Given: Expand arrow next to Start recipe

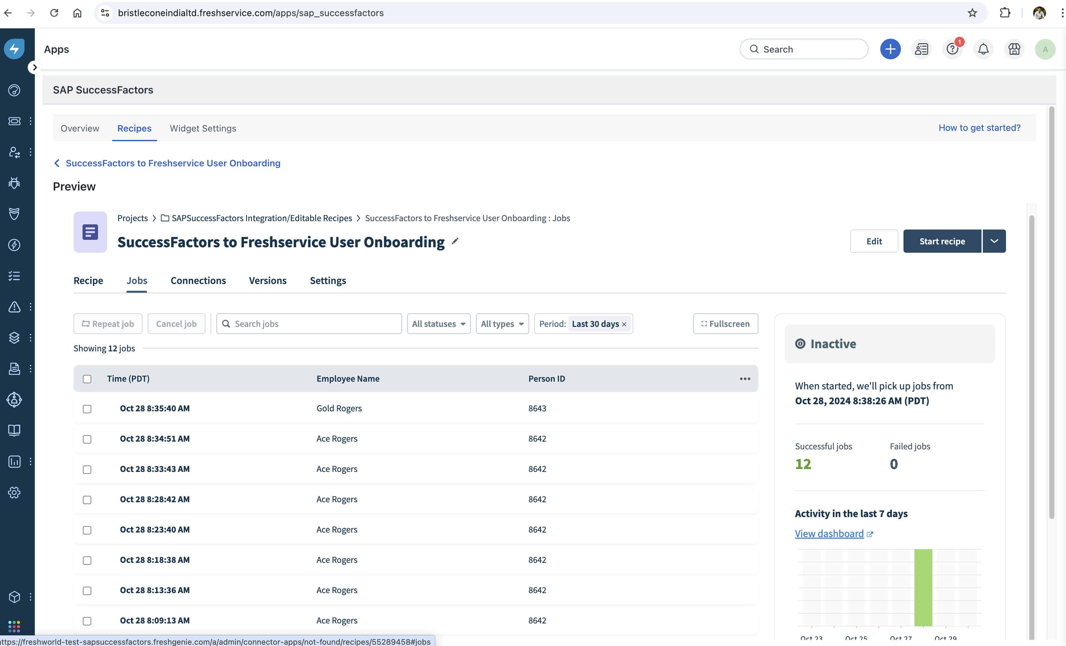Looking at the screenshot, I should point(994,241).
